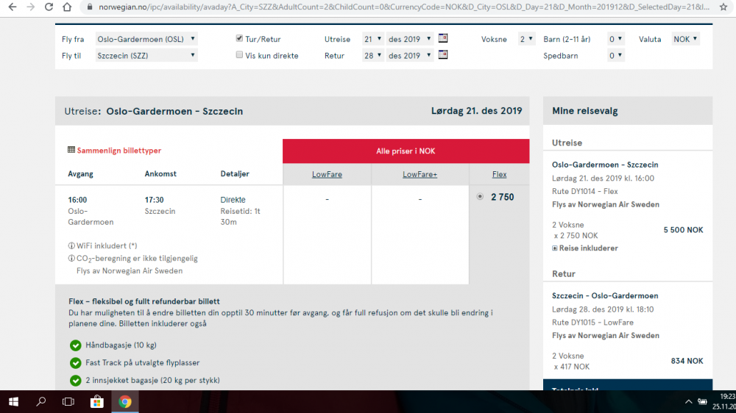Change the Retur day dropdown showing 28
The image size is (736, 413).
(372, 55)
